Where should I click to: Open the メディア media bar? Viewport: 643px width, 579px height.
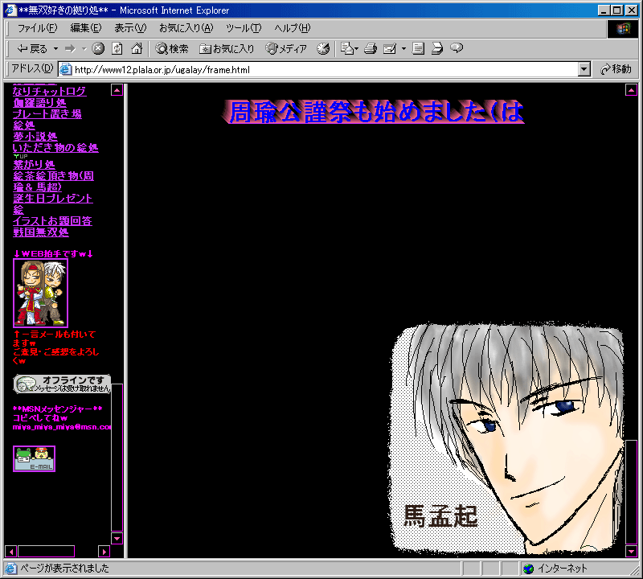point(286,49)
